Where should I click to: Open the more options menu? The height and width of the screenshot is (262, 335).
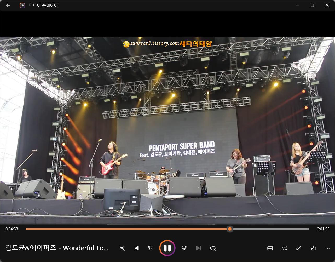pyautogui.click(x=327, y=248)
